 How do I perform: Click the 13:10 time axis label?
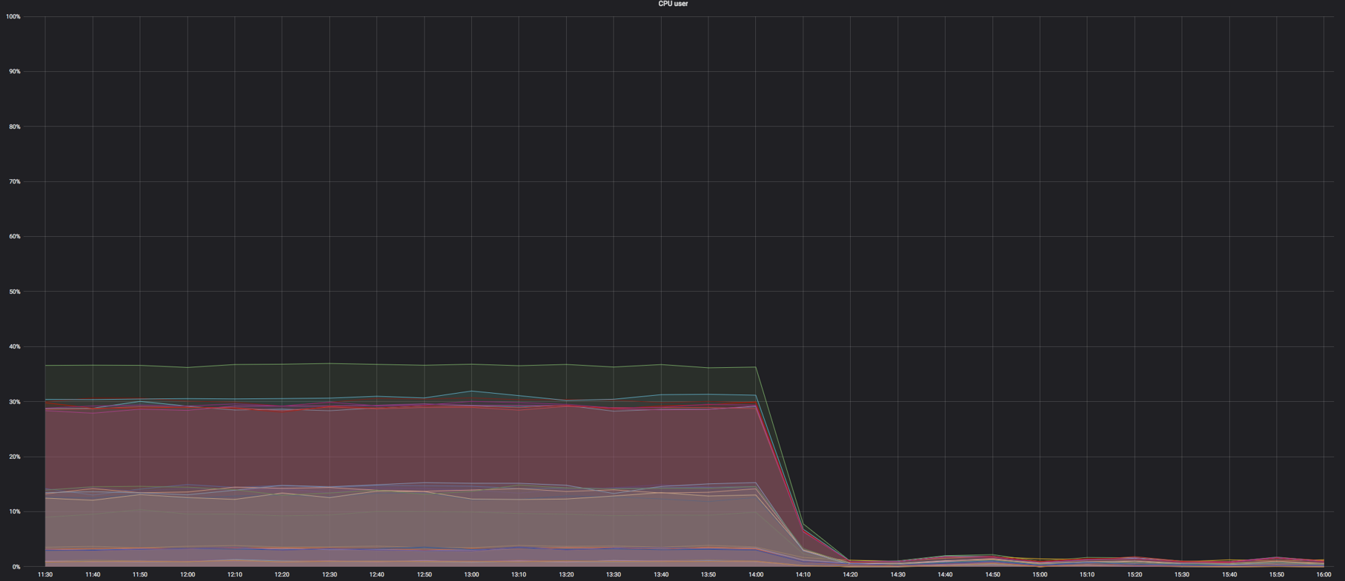519,575
